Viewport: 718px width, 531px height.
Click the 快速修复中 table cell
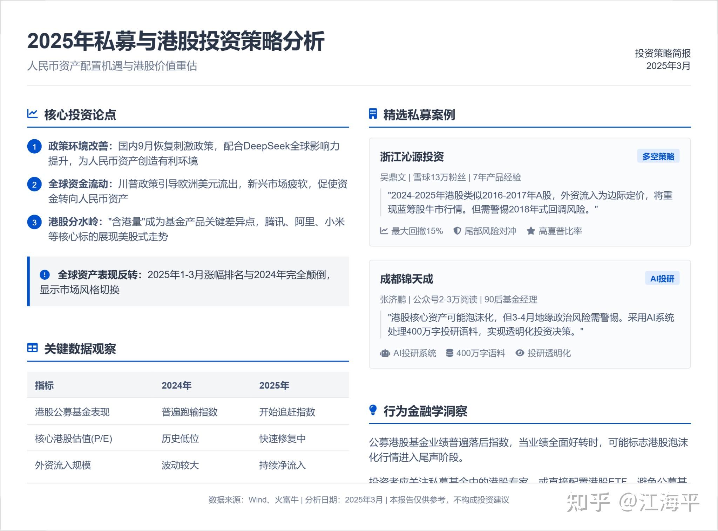coord(283,439)
